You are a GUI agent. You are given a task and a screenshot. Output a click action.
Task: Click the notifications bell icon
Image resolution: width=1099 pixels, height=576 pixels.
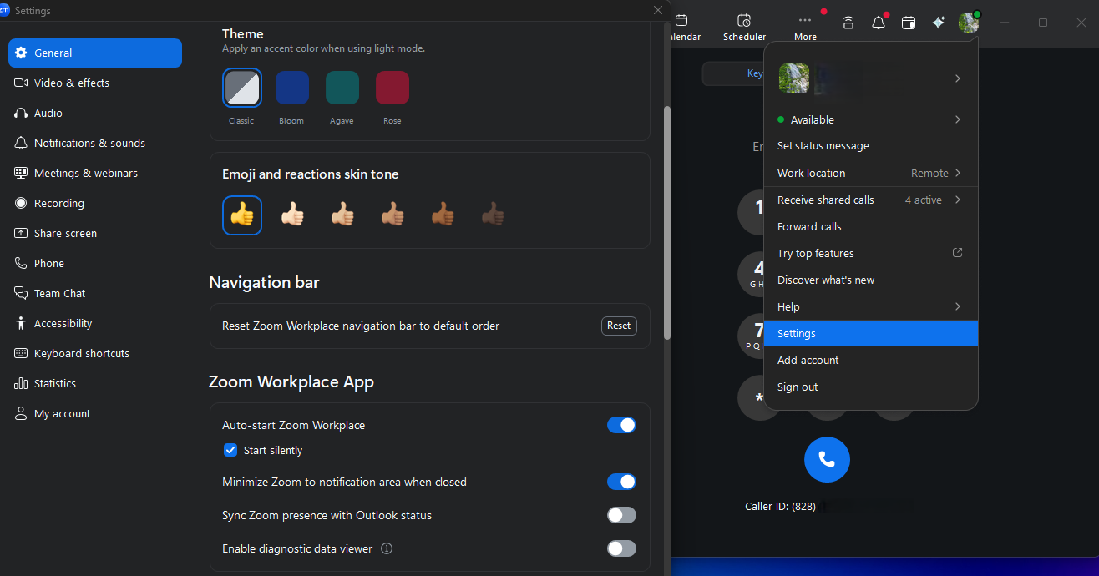pyautogui.click(x=878, y=23)
